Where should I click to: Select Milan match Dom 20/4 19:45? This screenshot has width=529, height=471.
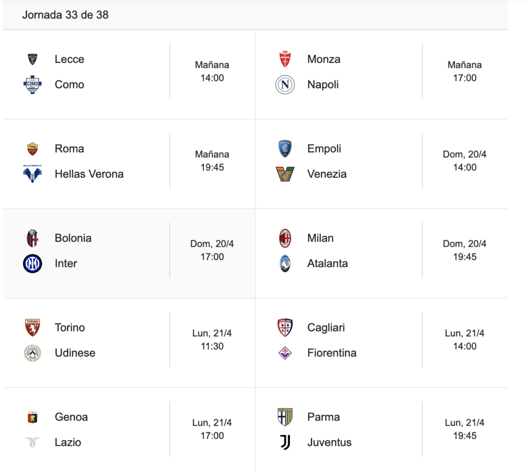(464, 250)
